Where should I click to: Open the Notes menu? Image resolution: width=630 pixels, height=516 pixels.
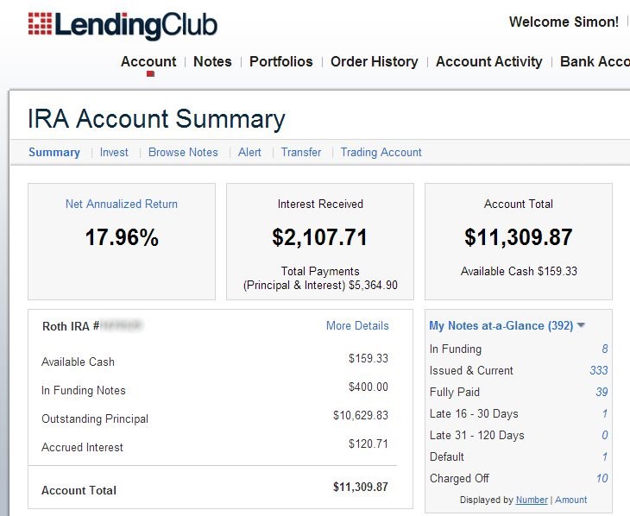(x=212, y=61)
